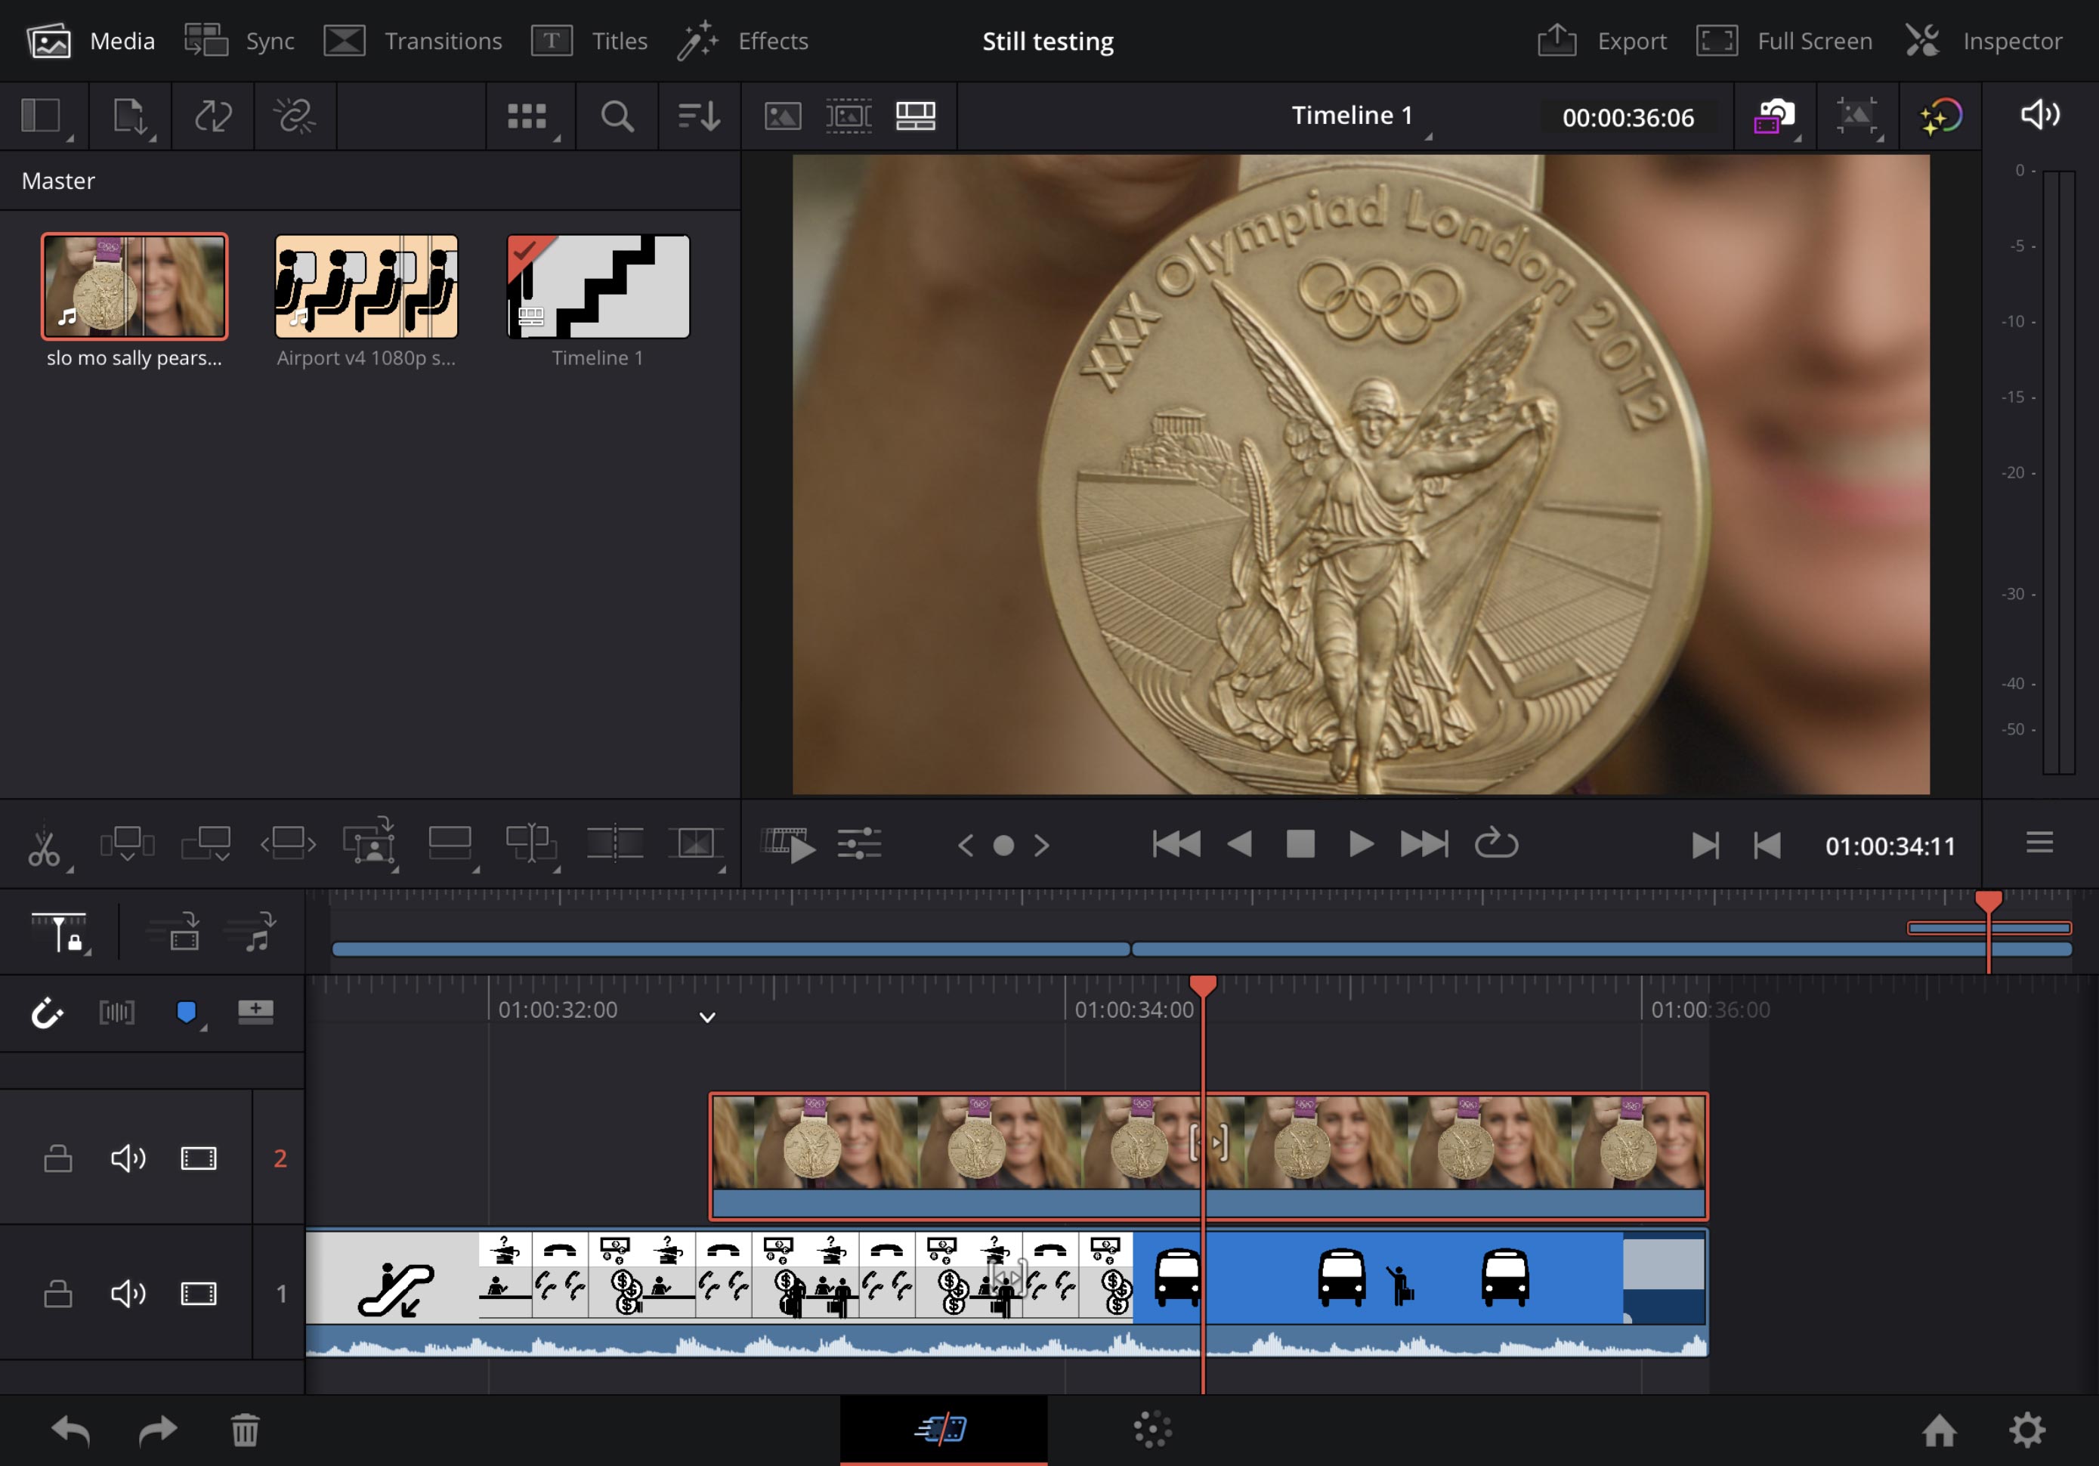This screenshot has width=2099, height=1466.
Task: Switch viewer to Full Screen
Action: [x=1784, y=41]
